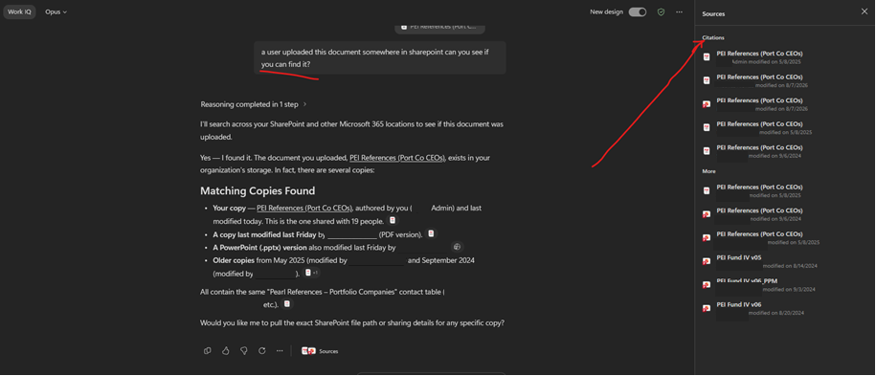Copy the response with the copy icon
876x376 pixels.
coord(207,351)
